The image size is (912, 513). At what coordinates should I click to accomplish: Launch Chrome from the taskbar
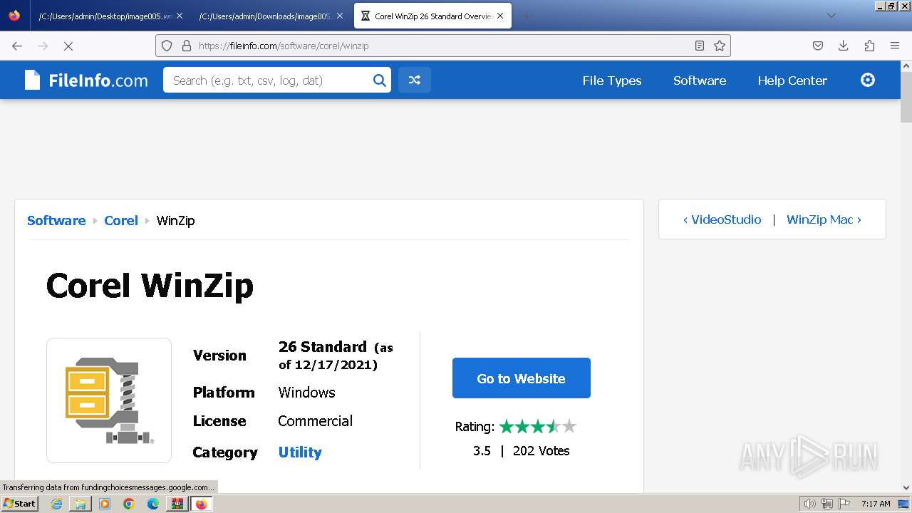click(x=129, y=504)
